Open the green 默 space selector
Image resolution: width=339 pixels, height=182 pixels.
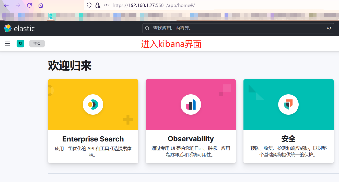point(20,44)
